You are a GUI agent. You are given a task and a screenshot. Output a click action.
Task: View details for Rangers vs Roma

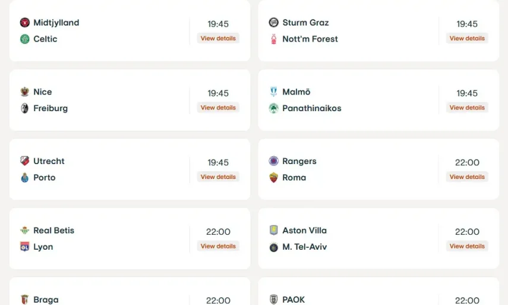point(467,177)
